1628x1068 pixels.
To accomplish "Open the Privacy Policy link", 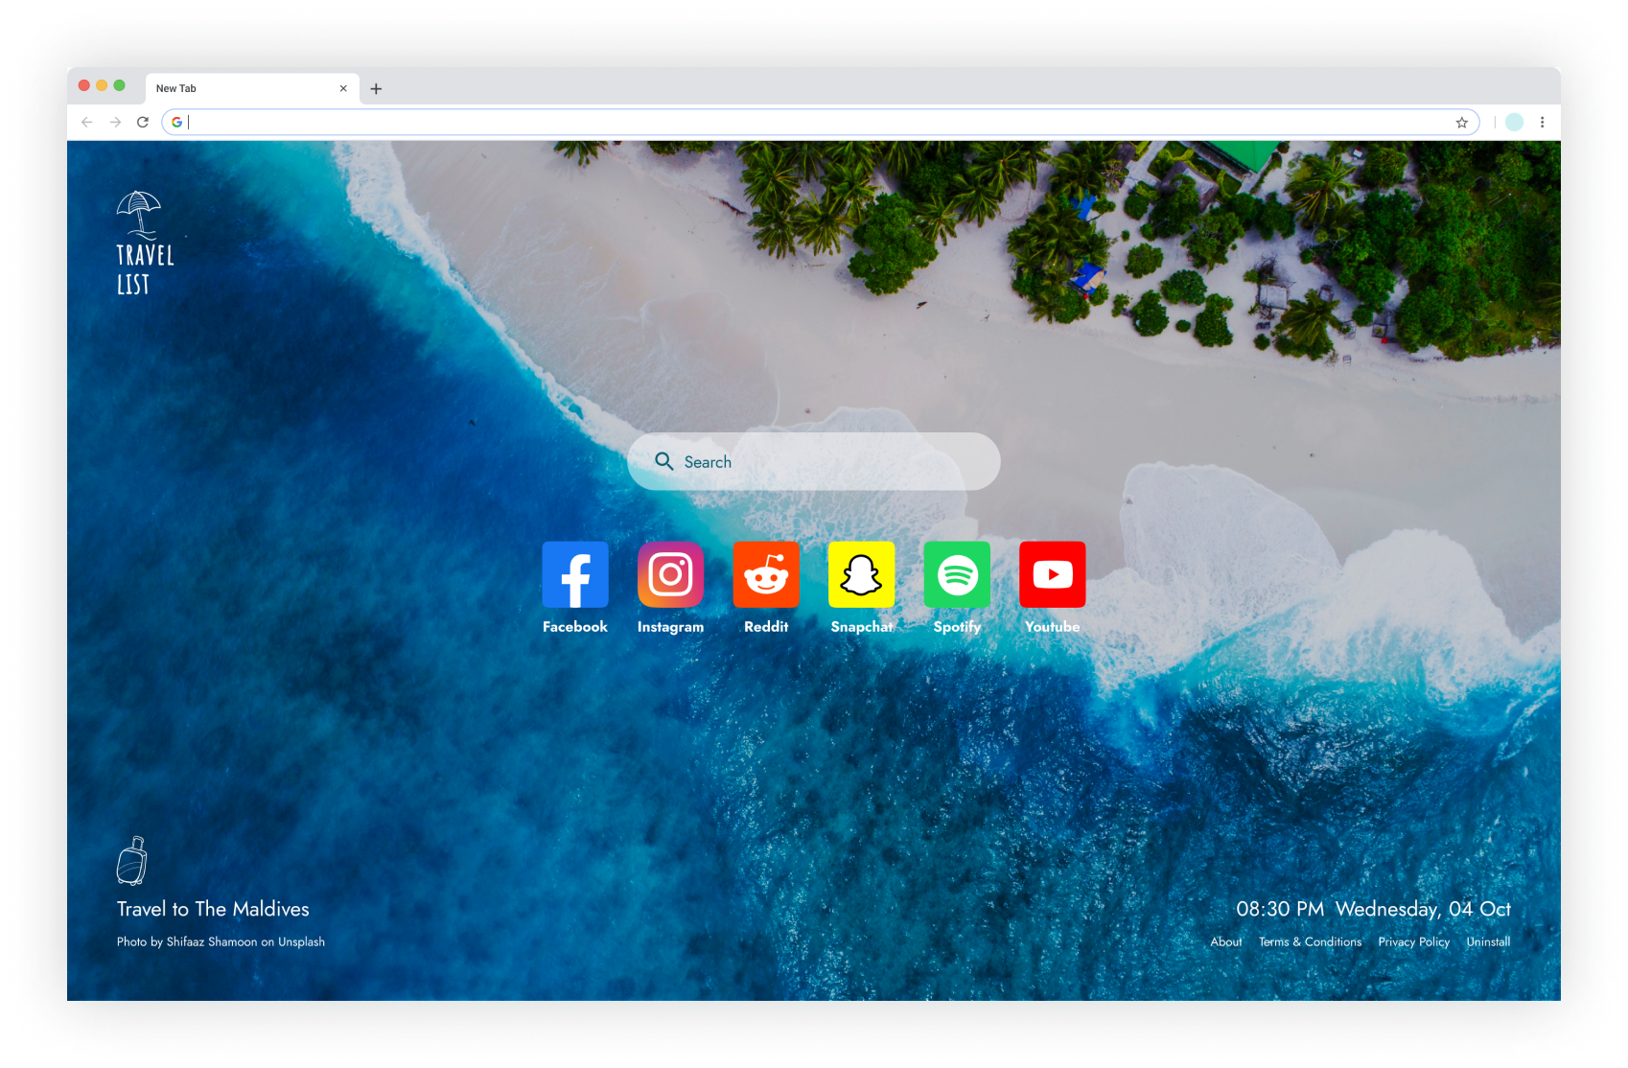I will coord(1414,942).
